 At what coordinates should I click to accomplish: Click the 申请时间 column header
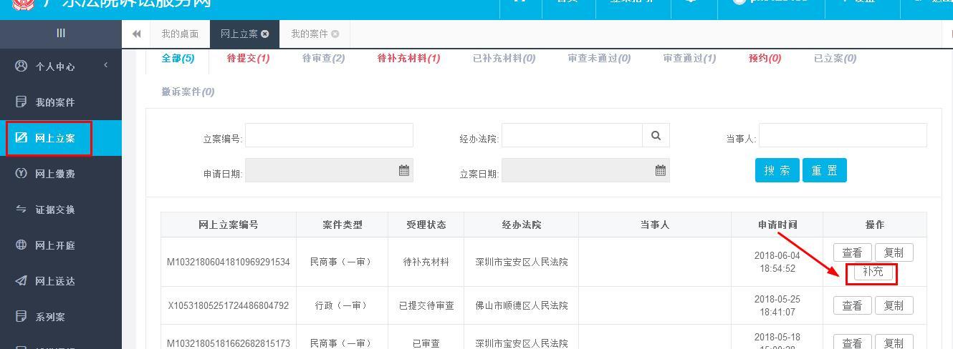click(777, 225)
